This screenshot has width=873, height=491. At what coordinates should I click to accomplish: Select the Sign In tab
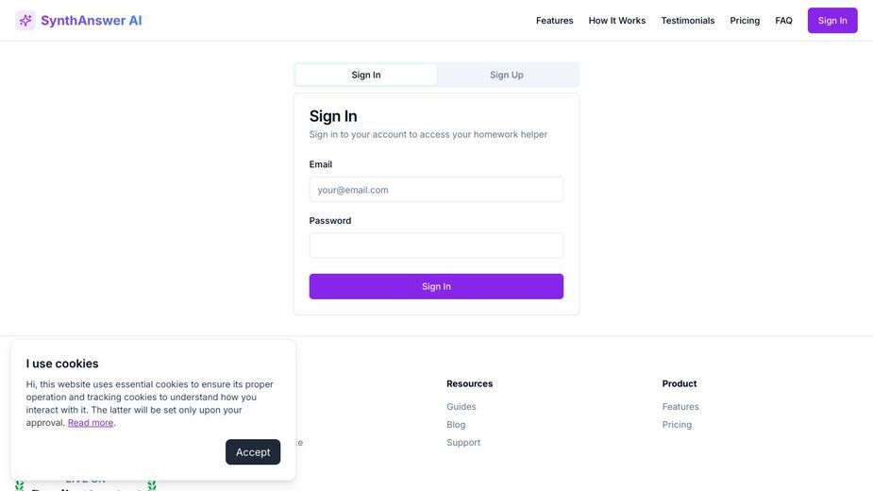[x=366, y=75]
